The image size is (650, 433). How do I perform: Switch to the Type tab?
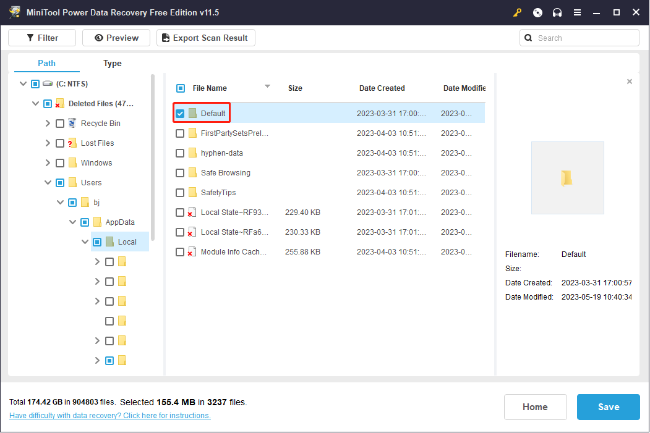pos(113,64)
